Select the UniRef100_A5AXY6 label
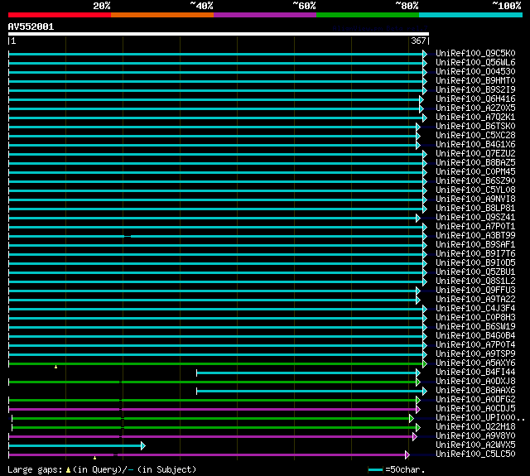This screenshot has height=476, width=530. tap(475, 363)
